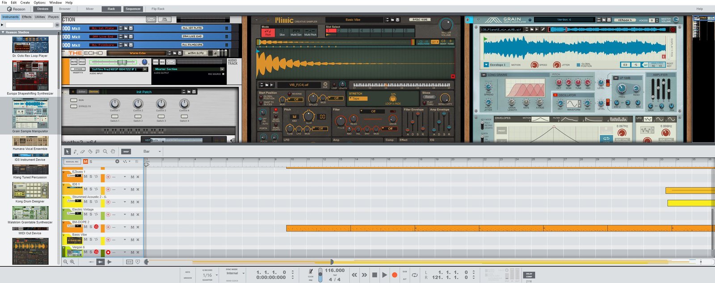
Task: Open the Create menu
Action: (25, 3)
